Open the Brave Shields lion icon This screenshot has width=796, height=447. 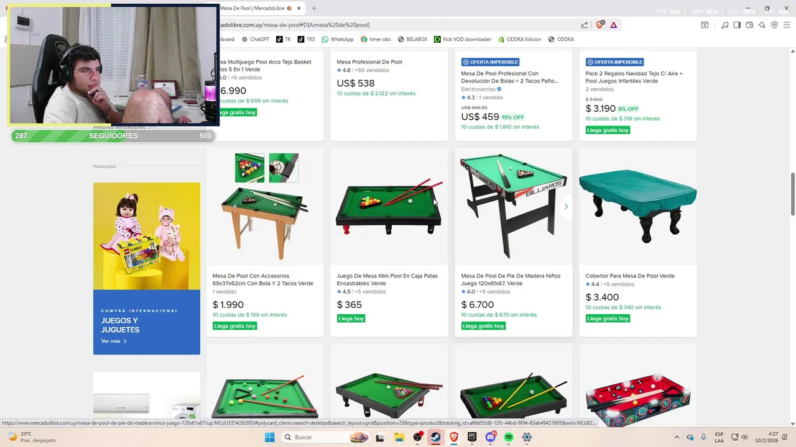click(600, 25)
